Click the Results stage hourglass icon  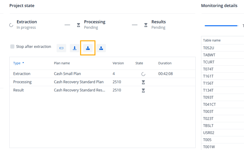point(146,25)
